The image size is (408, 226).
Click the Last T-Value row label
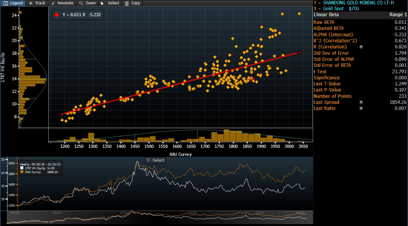coord(327,84)
